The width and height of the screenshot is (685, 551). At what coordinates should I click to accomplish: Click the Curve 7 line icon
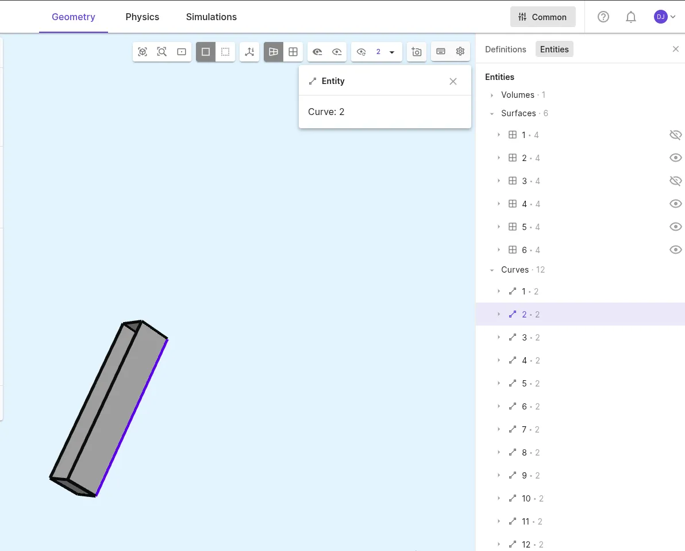[x=513, y=430]
